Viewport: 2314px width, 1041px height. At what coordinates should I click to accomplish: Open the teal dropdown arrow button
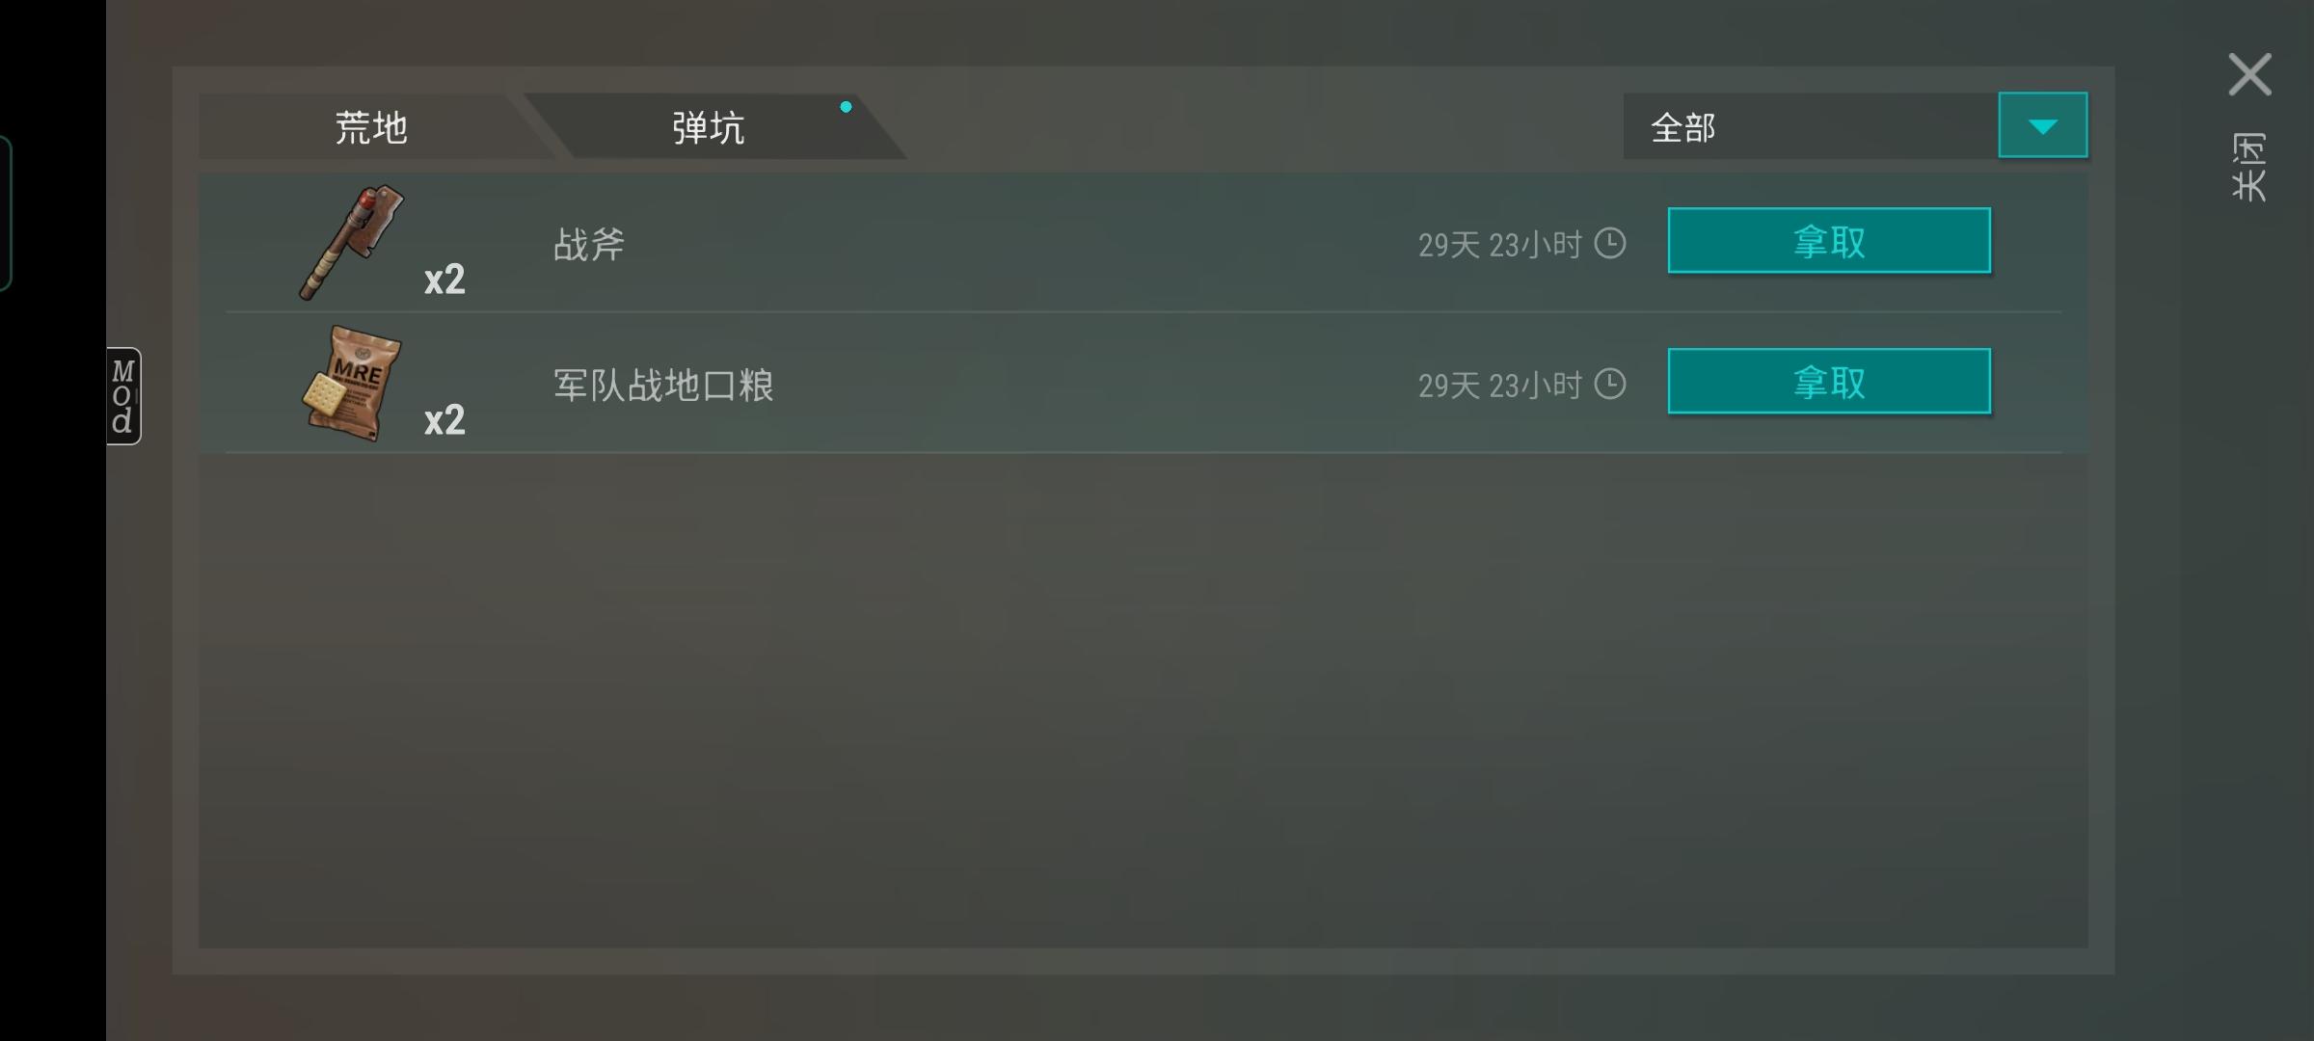click(x=2042, y=125)
